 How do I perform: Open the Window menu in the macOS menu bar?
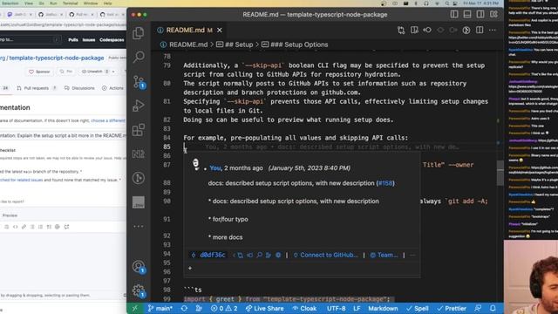91,3
